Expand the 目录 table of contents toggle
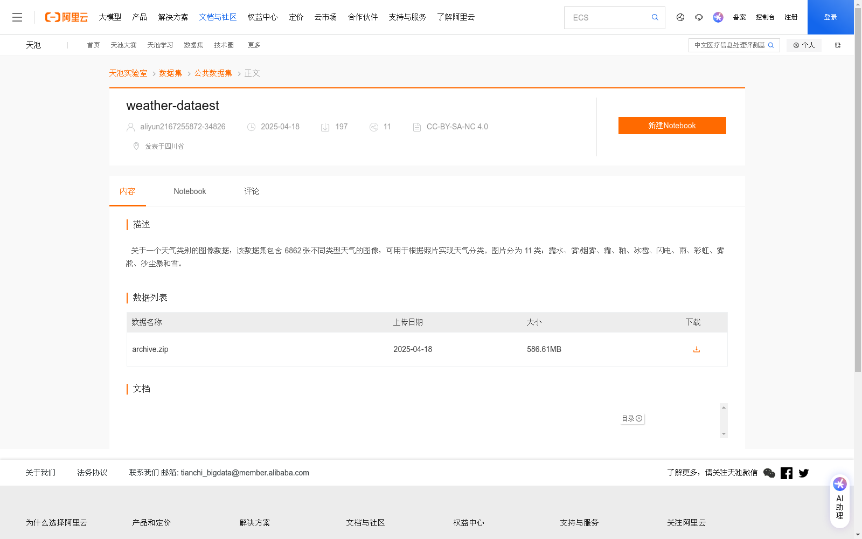 click(632, 418)
